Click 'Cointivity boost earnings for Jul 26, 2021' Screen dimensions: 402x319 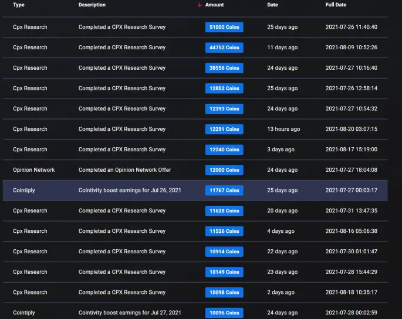point(130,191)
